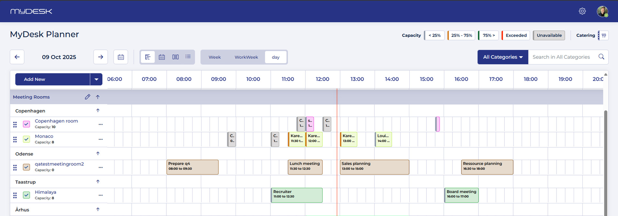Open the Sales planning booking
618x216 pixels.
374,167
